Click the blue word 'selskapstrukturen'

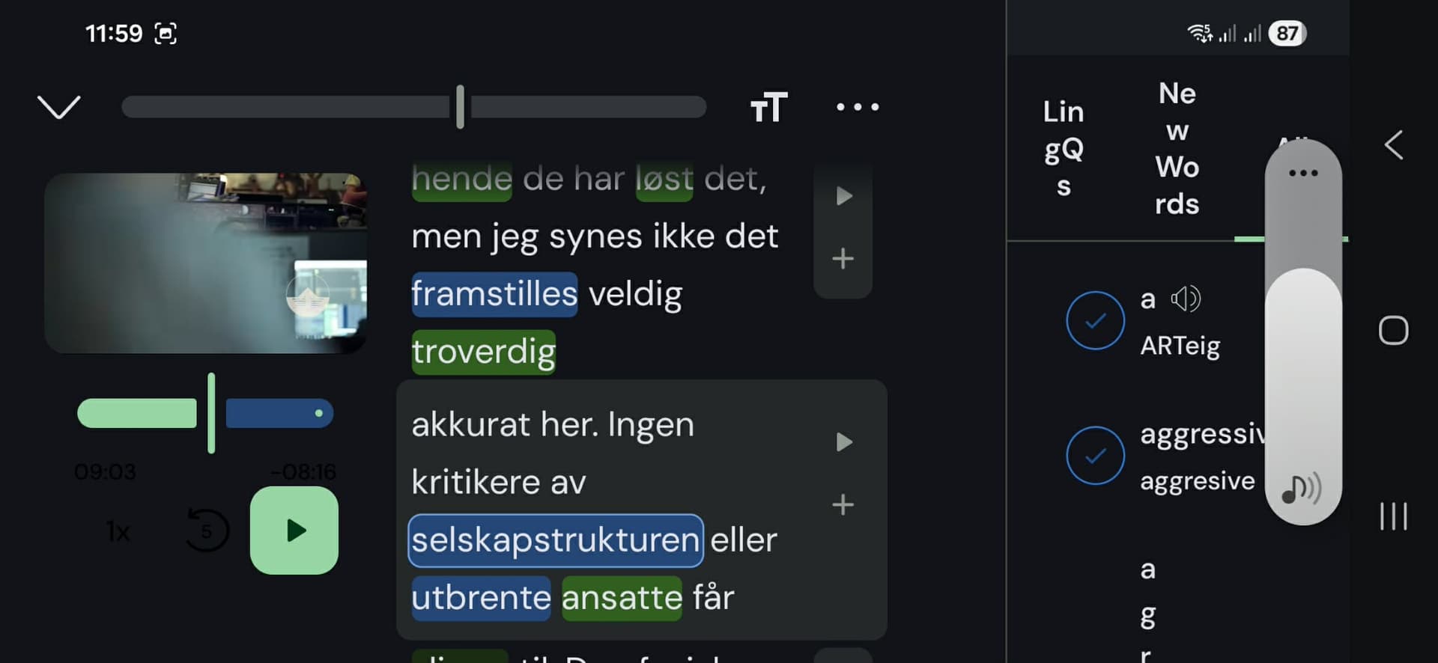coord(555,540)
